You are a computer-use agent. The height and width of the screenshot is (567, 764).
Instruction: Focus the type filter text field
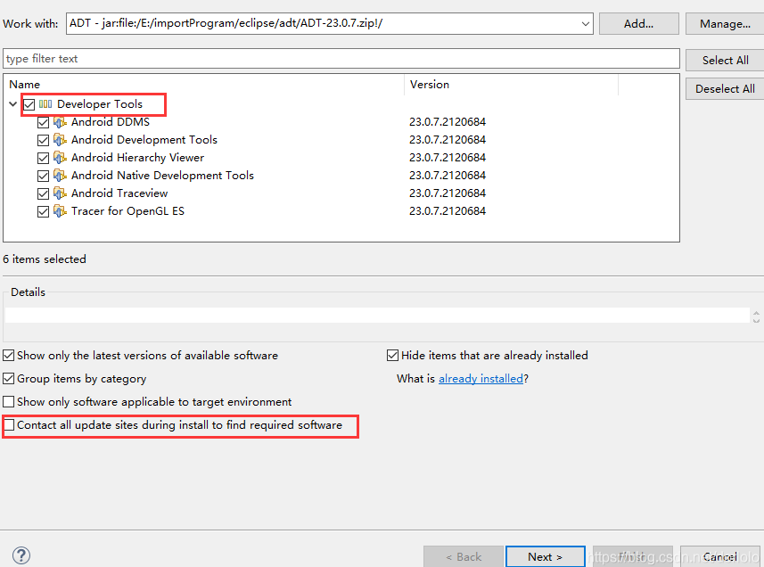341,59
